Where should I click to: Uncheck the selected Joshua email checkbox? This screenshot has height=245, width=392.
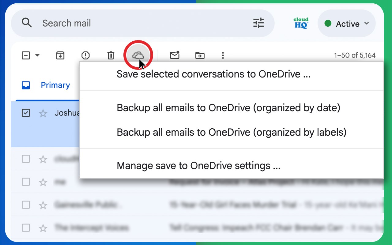pyautogui.click(x=26, y=113)
